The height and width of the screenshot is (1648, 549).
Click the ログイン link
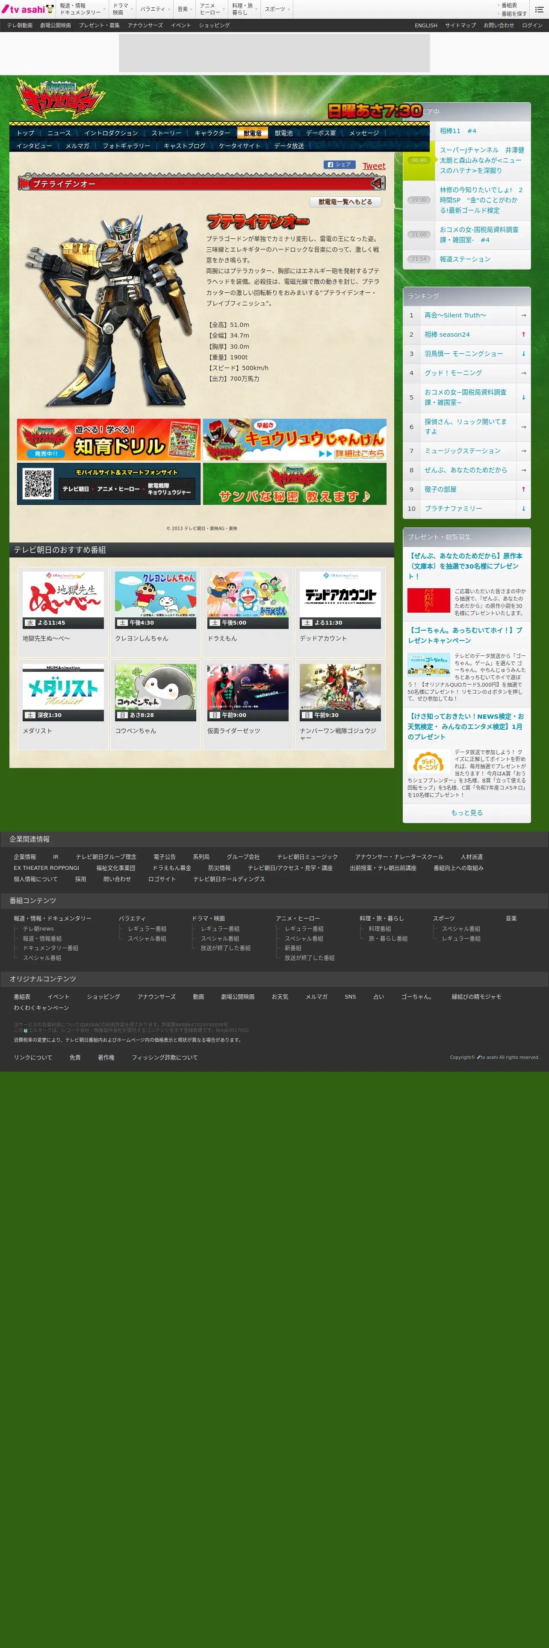[x=532, y=26]
